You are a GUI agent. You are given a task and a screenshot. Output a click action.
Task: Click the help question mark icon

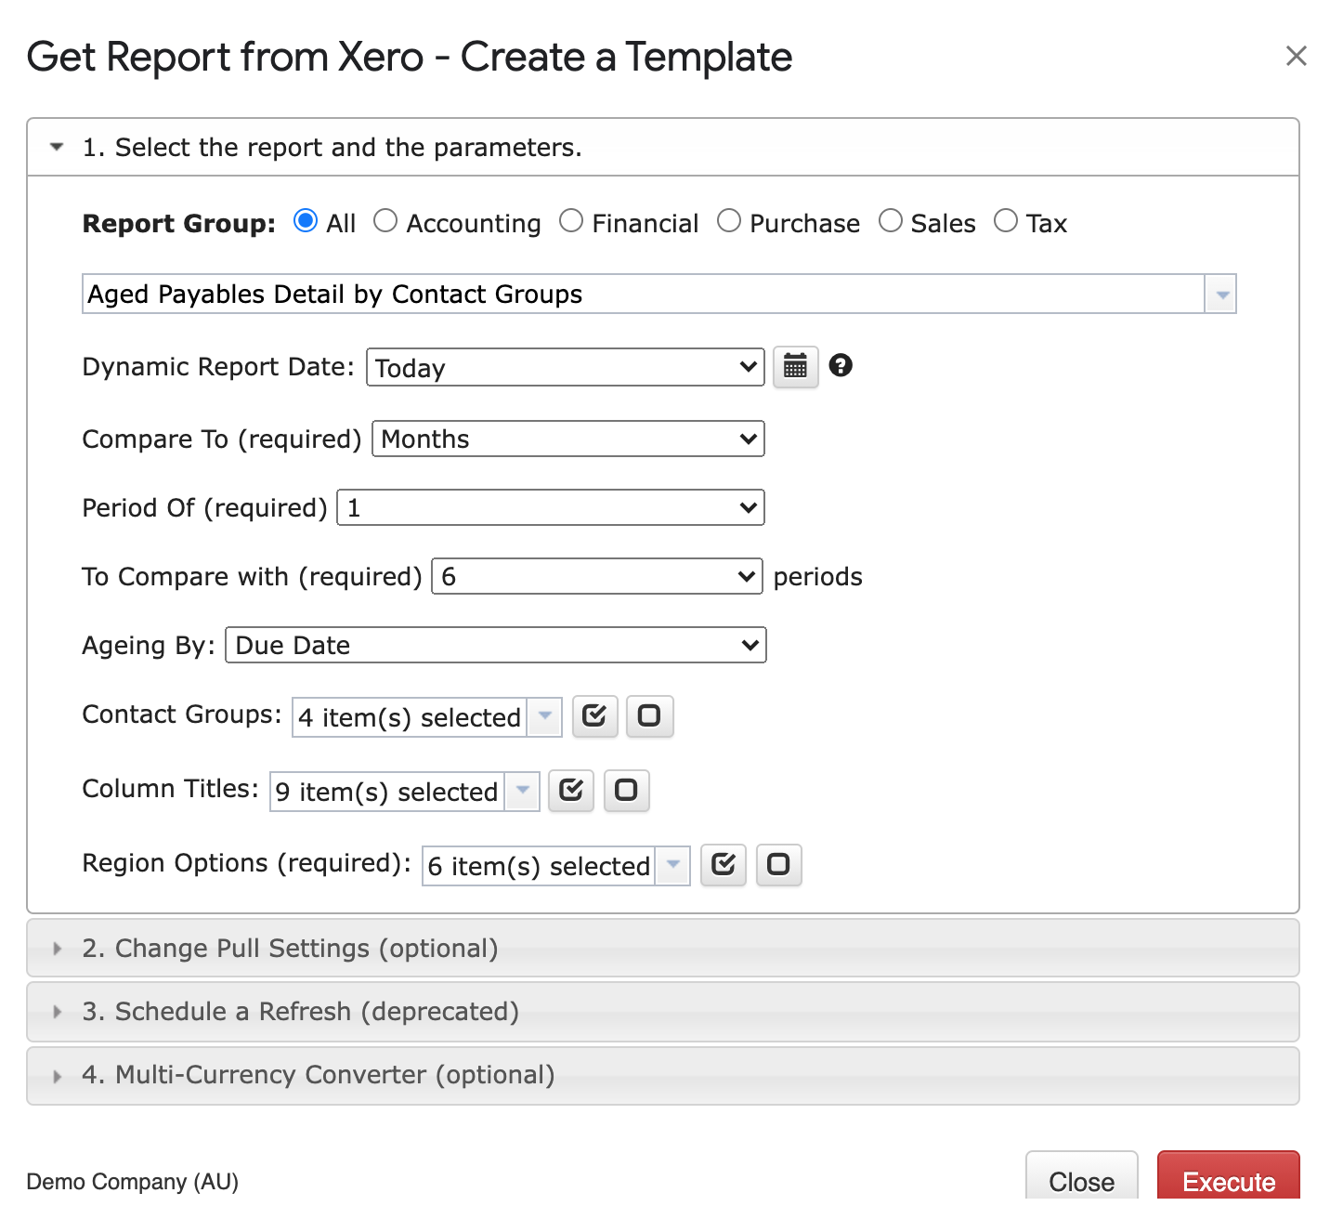[841, 365]
